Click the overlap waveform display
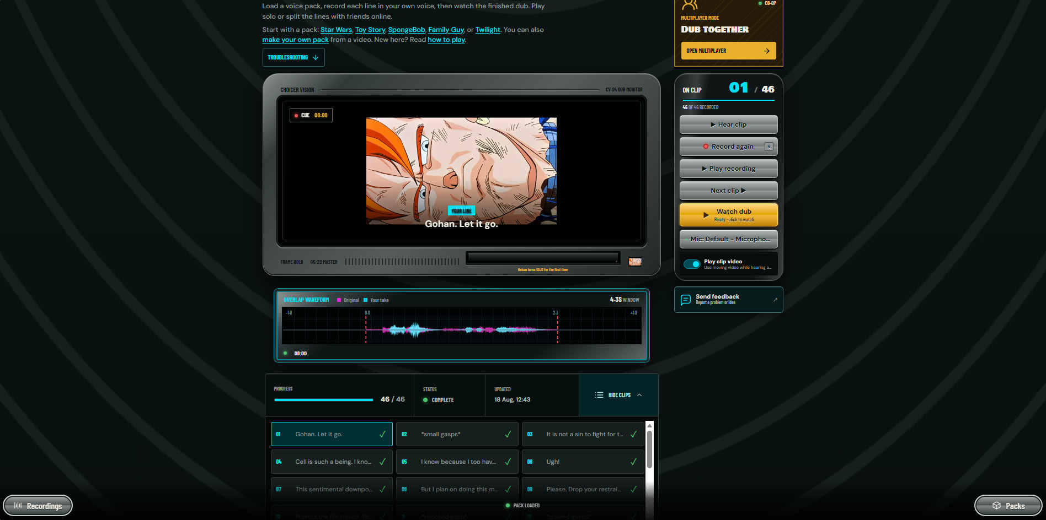 [x=462, y=326]
